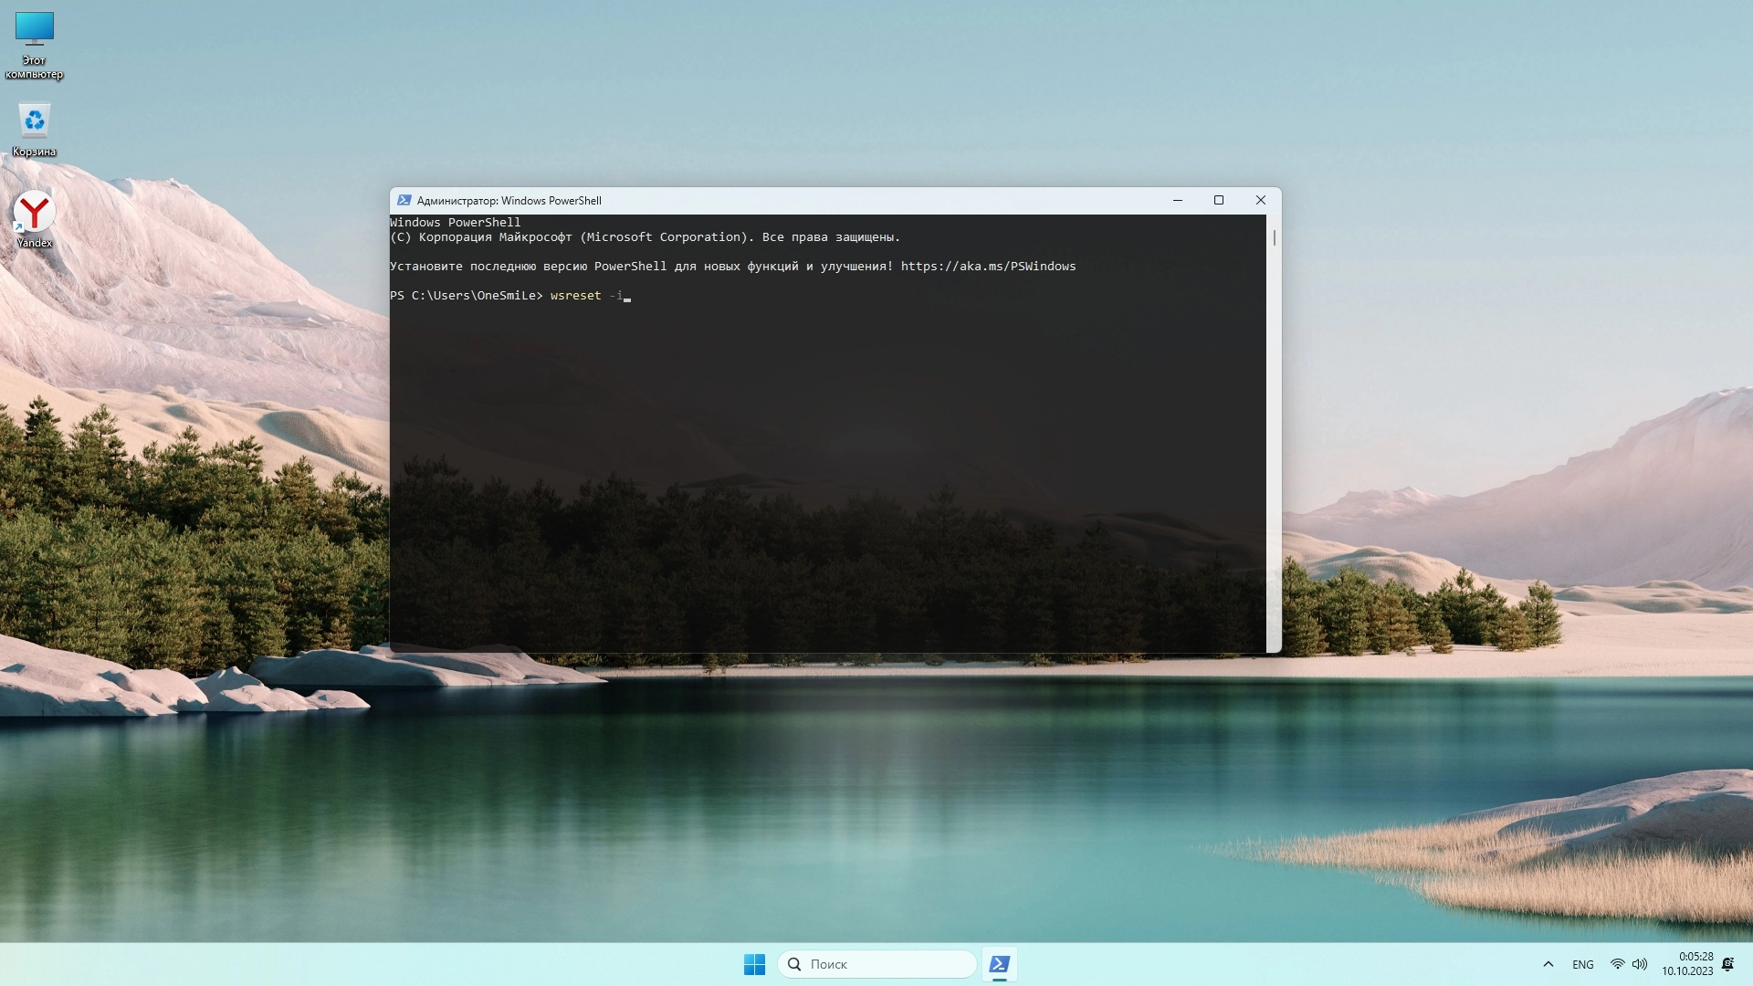Expand the hidden tray icons chevron
This screenshot has height=986, width=1753.
(1548, 964)
